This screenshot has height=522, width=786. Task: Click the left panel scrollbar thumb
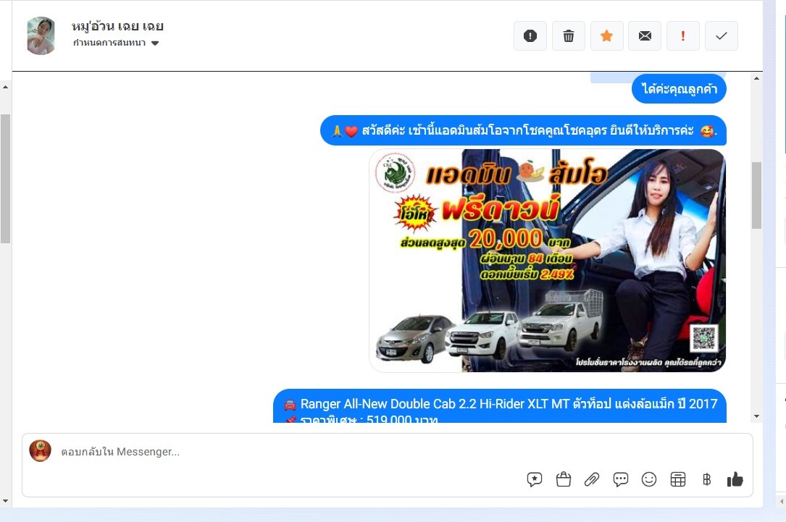[x=5, y=179]
